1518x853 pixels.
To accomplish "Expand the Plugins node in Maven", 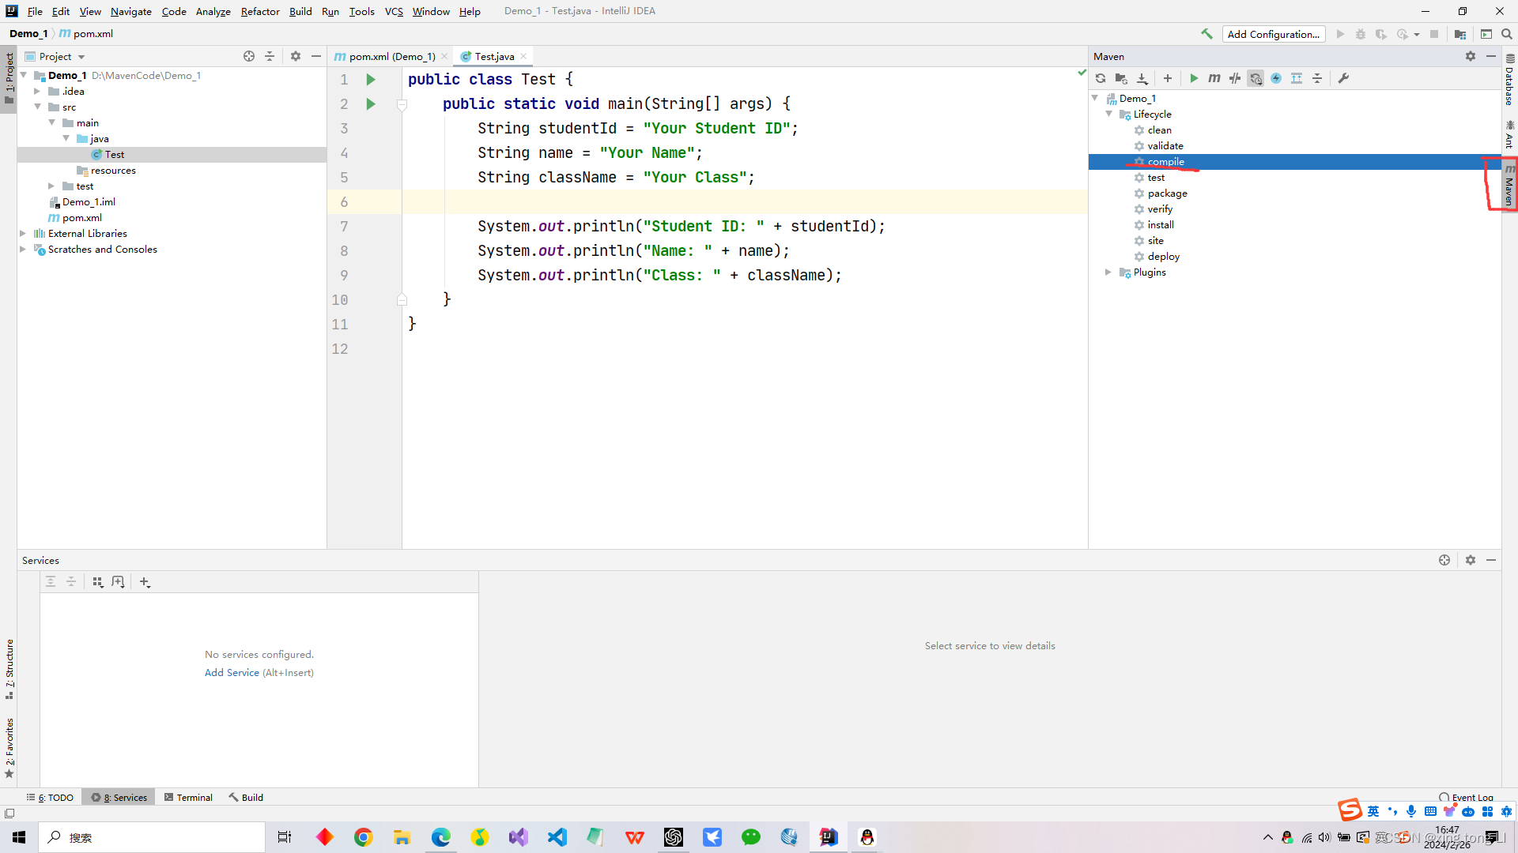I will 1108,272.
